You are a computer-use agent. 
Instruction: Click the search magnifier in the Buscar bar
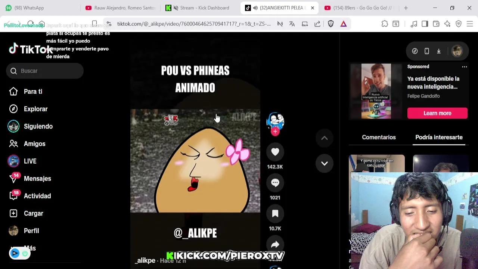[13, 71]
